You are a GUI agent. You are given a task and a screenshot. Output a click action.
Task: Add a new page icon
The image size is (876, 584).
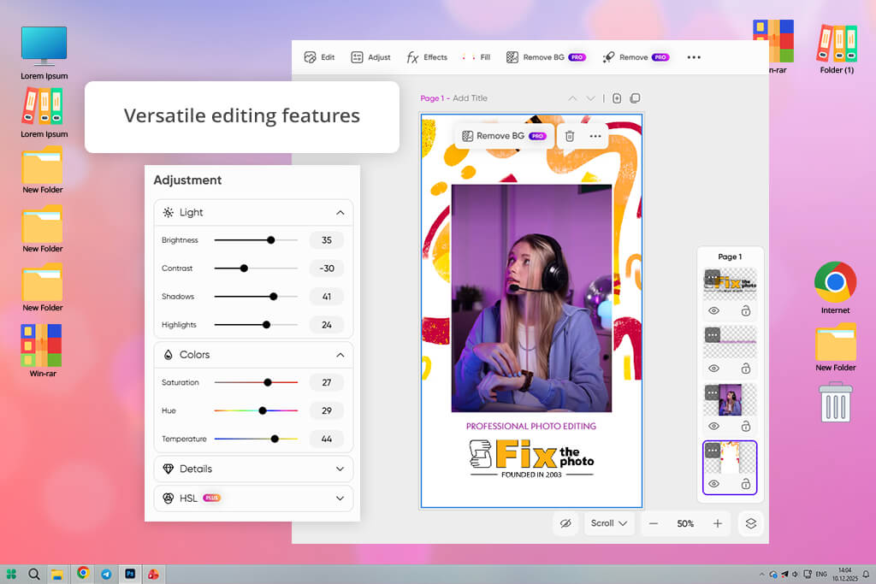[x=617, y=98]
